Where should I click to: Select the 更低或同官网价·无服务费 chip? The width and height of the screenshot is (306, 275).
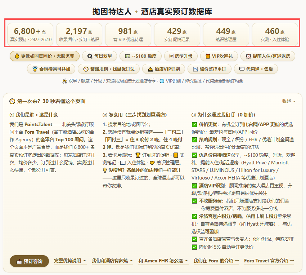tap(45, 56)
